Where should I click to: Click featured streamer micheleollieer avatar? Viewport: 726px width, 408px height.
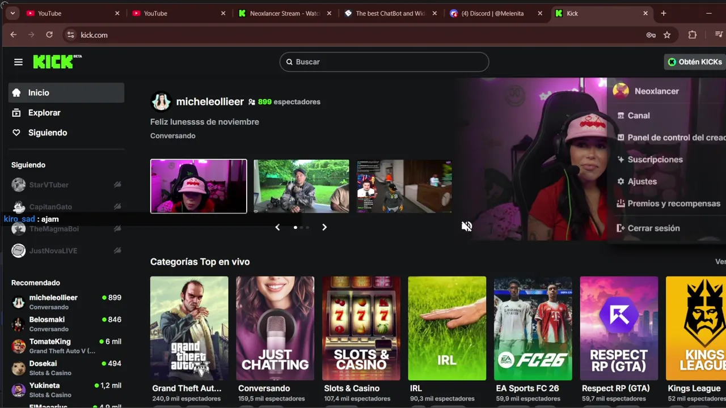pos(161,102)
